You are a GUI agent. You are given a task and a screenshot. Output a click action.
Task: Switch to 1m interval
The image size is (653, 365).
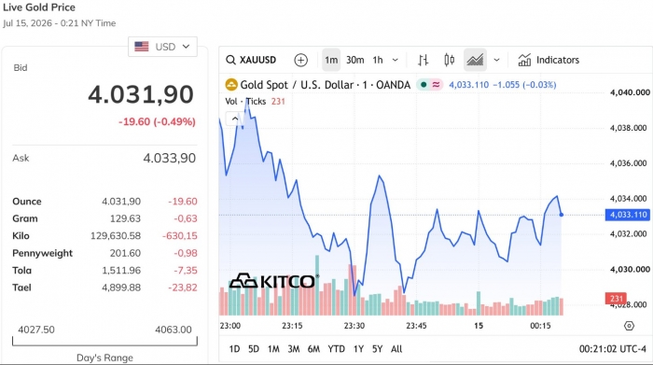[331, 60]
